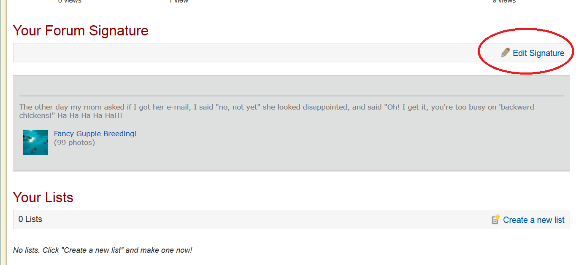Click the 1 view counter text
This screenshot has height=265, width=576.
coord(178,1)
